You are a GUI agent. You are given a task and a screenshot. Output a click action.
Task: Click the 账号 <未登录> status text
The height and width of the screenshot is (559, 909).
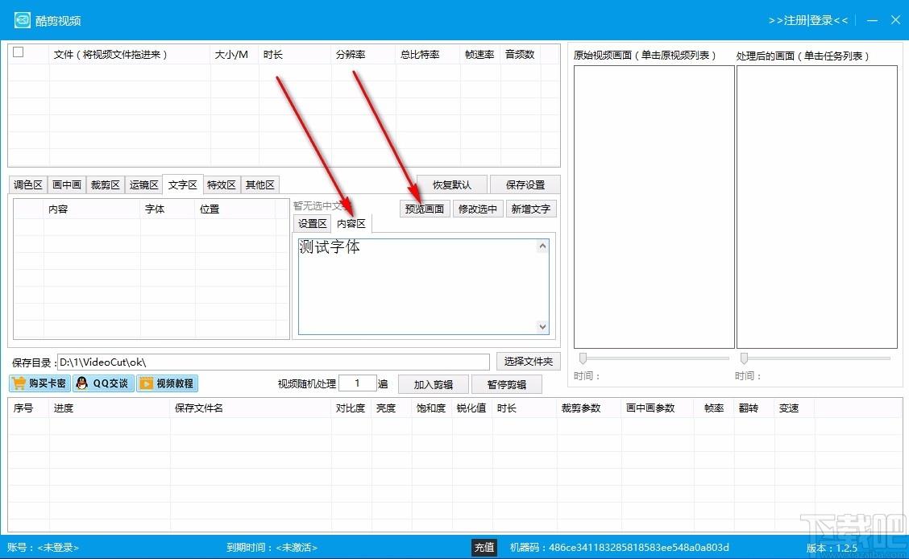[43, 548]
